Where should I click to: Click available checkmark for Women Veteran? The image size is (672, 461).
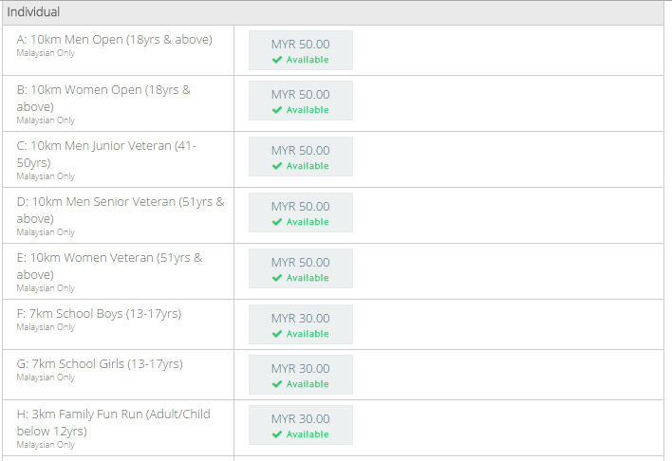click(x=277, y=278)
